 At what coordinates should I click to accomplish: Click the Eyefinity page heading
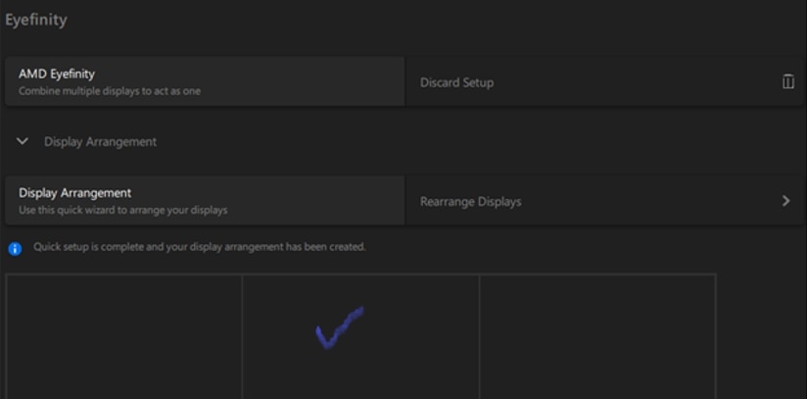pos(36,20)
